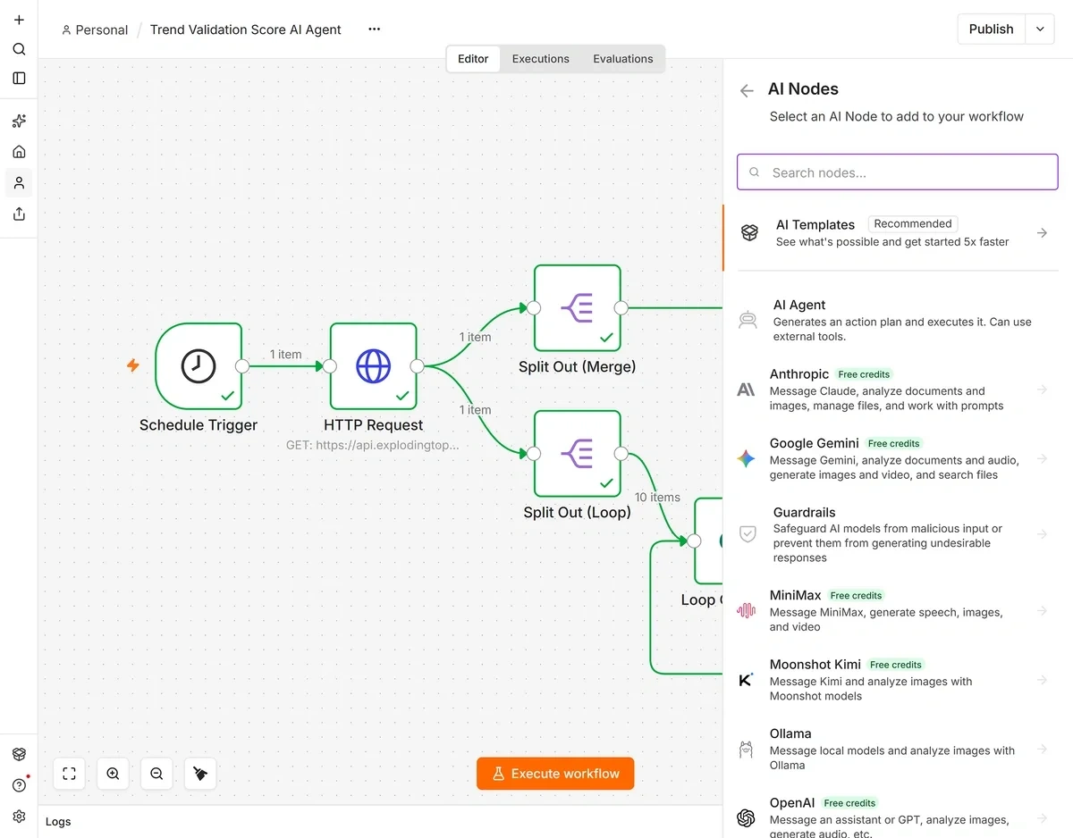Click the Recommended badge
Image resolution: width=1073 pixels, height=838 pixels.
pos(913,224)
